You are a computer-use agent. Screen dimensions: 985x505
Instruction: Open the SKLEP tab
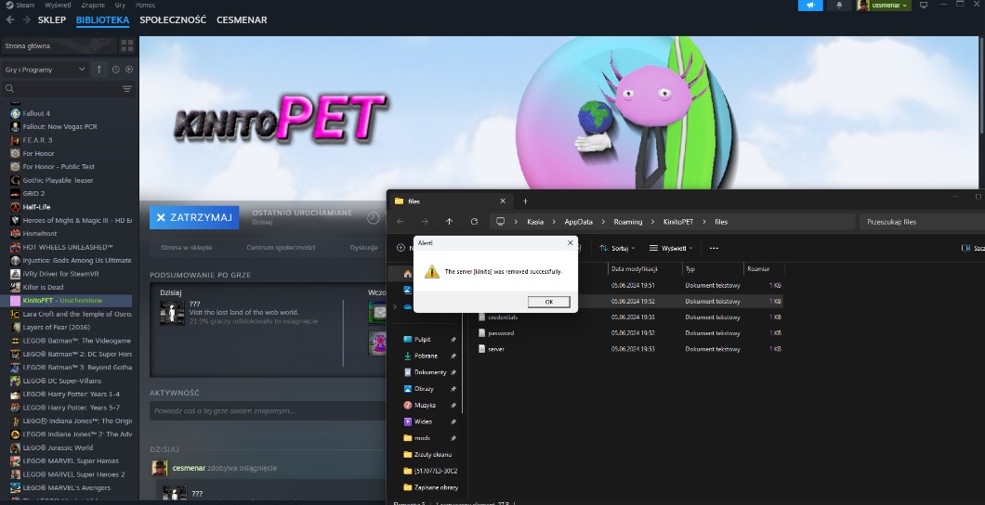pyautogui.click(x=51, y=19)
